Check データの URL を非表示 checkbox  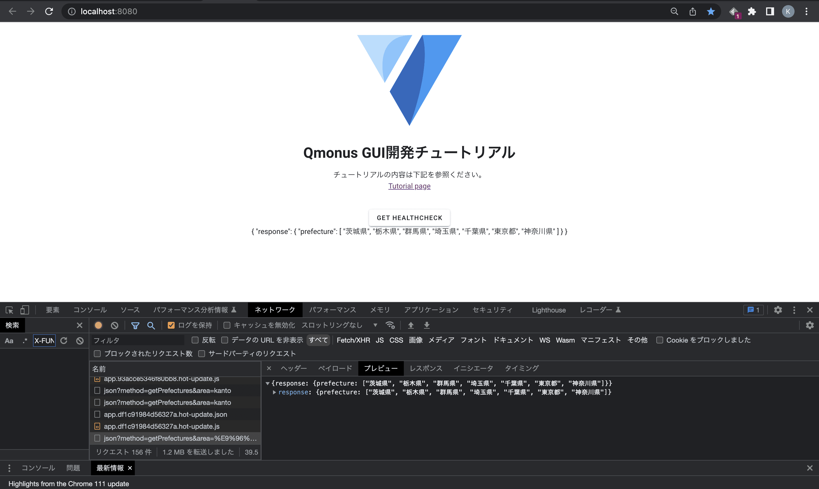(225, 340)
